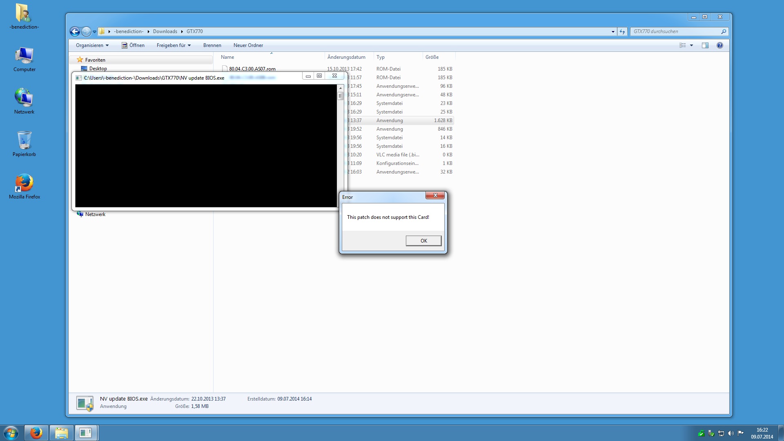Click the Windows Start orb
This screenshot has height=441, width=784.
[11, 433]
